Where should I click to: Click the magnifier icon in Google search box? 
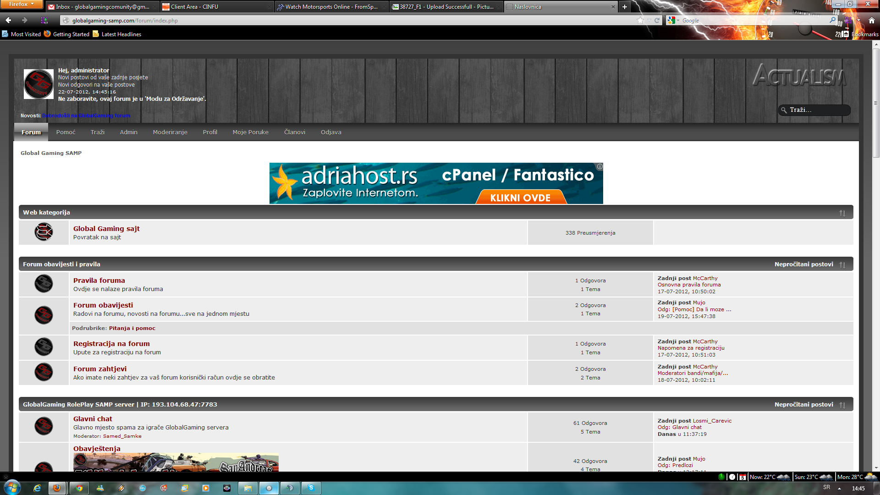[832, 20]
